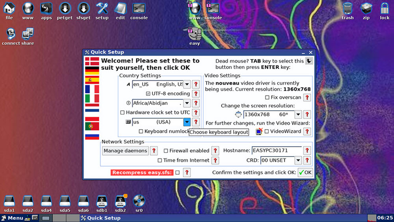Expand the CRD 00 UNSET dropdown

pyautogui.click(x=298, y=160)
